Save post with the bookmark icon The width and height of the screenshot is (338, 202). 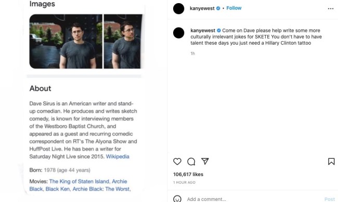(x=331, y=161)
